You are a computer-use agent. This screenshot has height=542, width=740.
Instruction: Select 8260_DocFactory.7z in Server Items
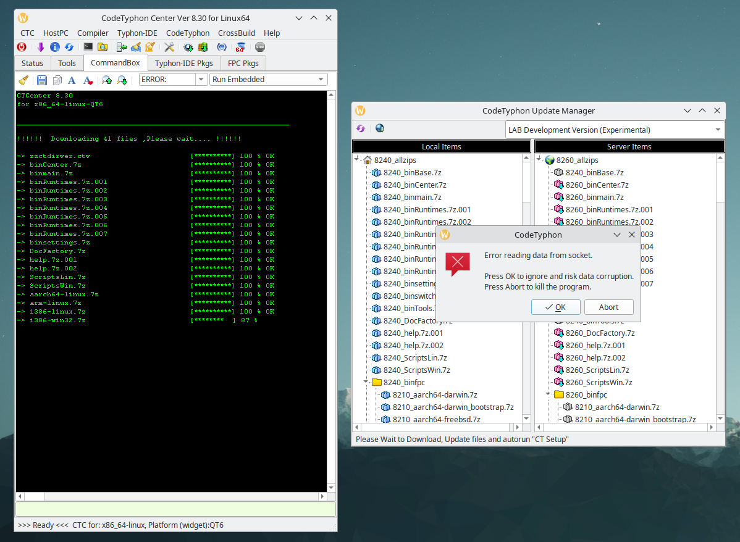[600, 333]
